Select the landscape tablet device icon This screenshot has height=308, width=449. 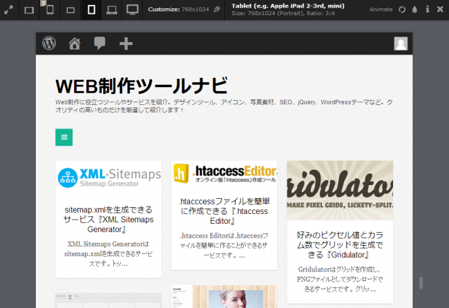(x=29, y=10)
